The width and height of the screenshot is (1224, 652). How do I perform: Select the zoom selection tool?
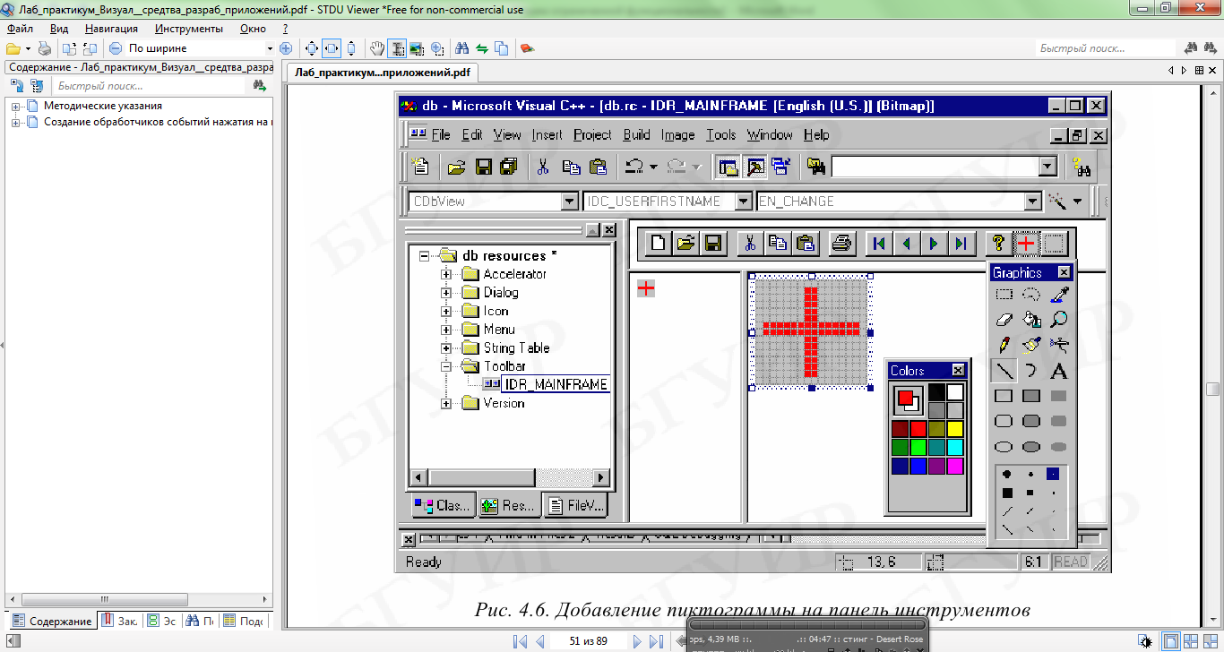pos(437,48)
